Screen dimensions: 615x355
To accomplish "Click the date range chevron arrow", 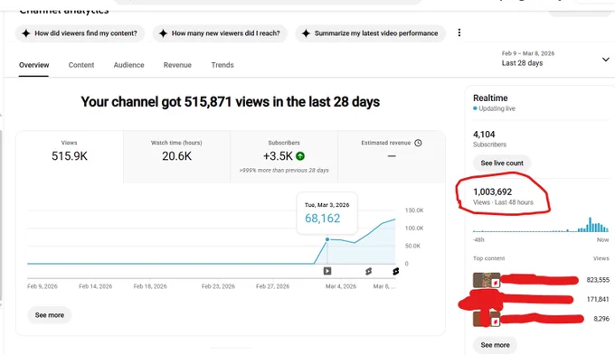I will click(x=606, y=60).
